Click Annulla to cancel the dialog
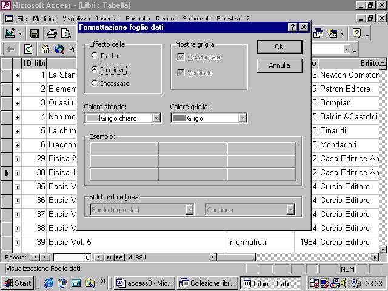 pos(279,65)
